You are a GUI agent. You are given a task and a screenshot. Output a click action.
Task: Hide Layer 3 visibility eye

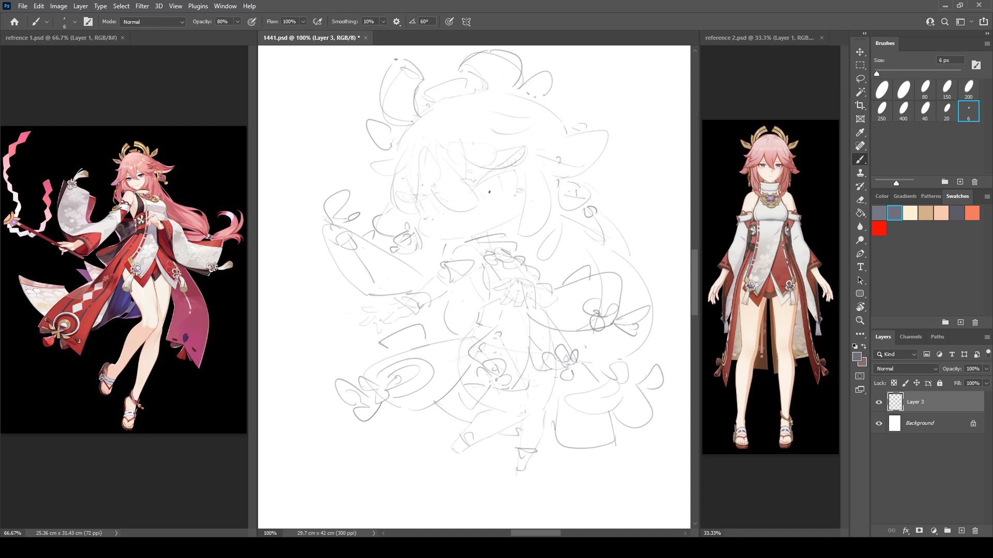pos(879,402)
